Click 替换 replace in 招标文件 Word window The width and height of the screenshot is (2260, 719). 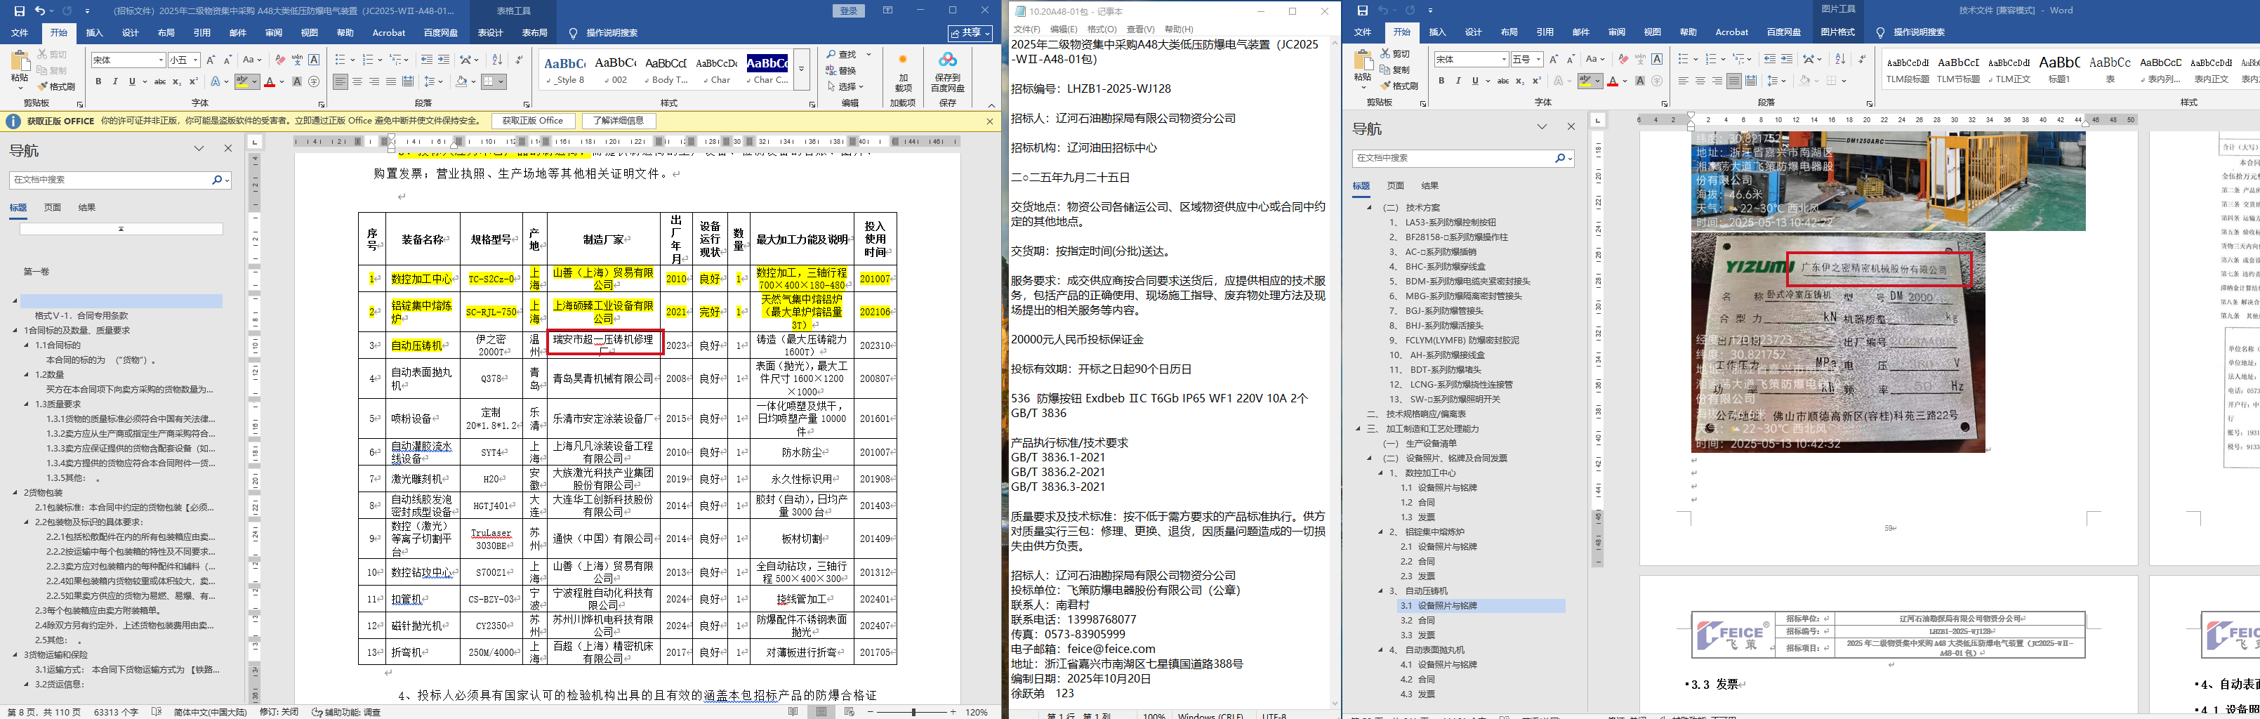[x=840, y=70]
